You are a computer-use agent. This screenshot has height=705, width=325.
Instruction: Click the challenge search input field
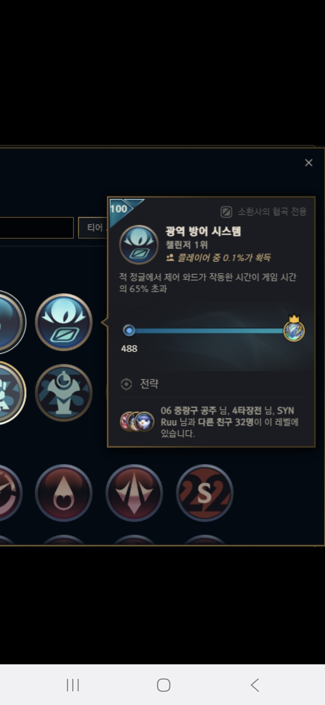[x=37, y=228]
